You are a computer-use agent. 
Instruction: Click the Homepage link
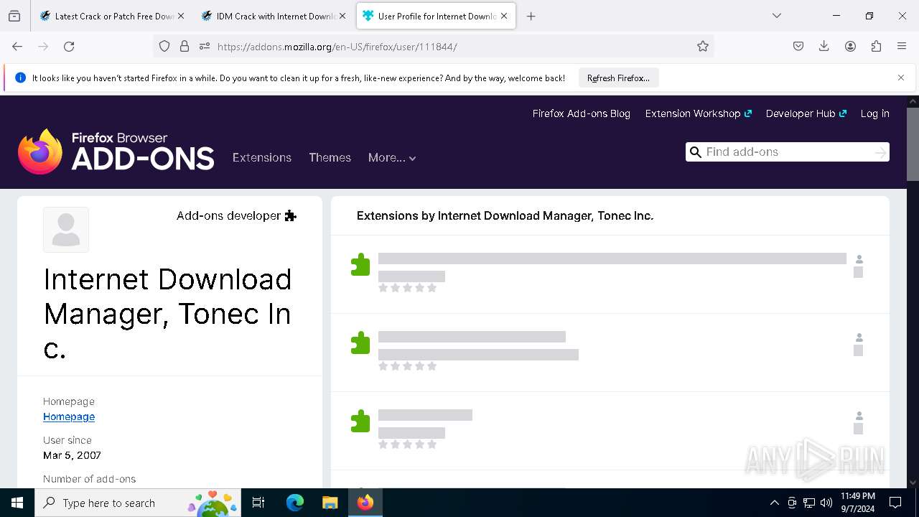pos(69,416)
